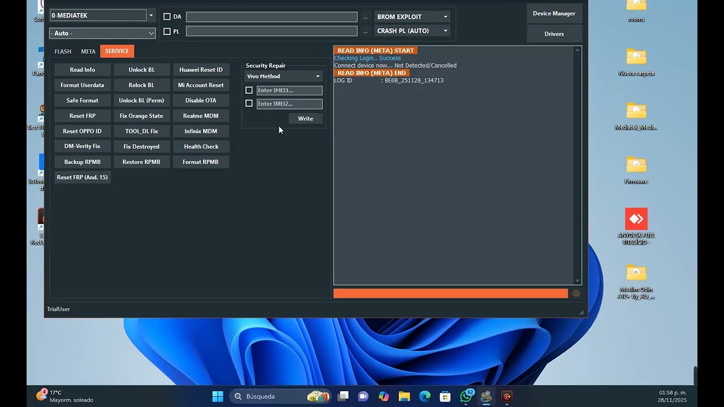The image size is (724, 407).
Task: Select the flashing tool taskbar icon
Action: [486, 396]
